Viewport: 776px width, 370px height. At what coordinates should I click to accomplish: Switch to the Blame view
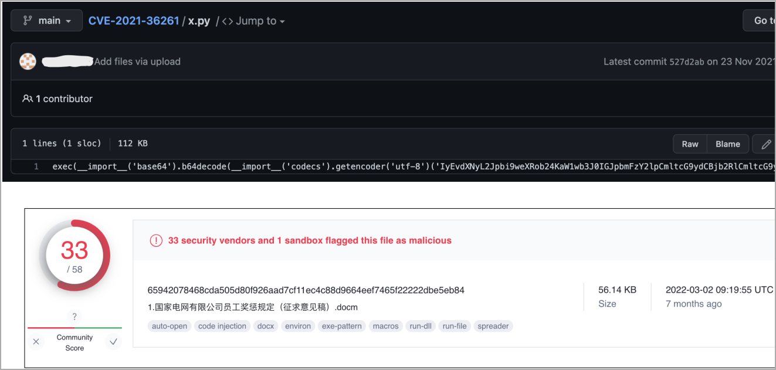(727, 144)
